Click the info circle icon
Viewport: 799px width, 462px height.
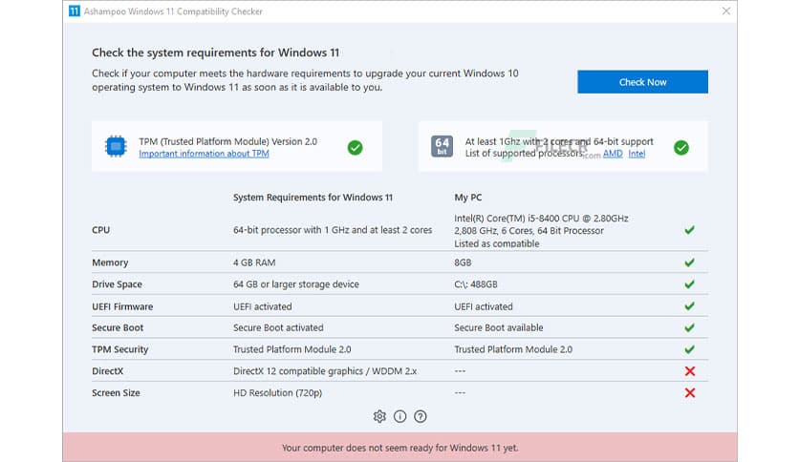[x=400, y=417]
